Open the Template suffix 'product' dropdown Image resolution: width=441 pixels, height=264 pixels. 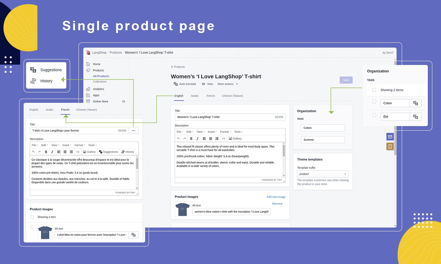323,174
